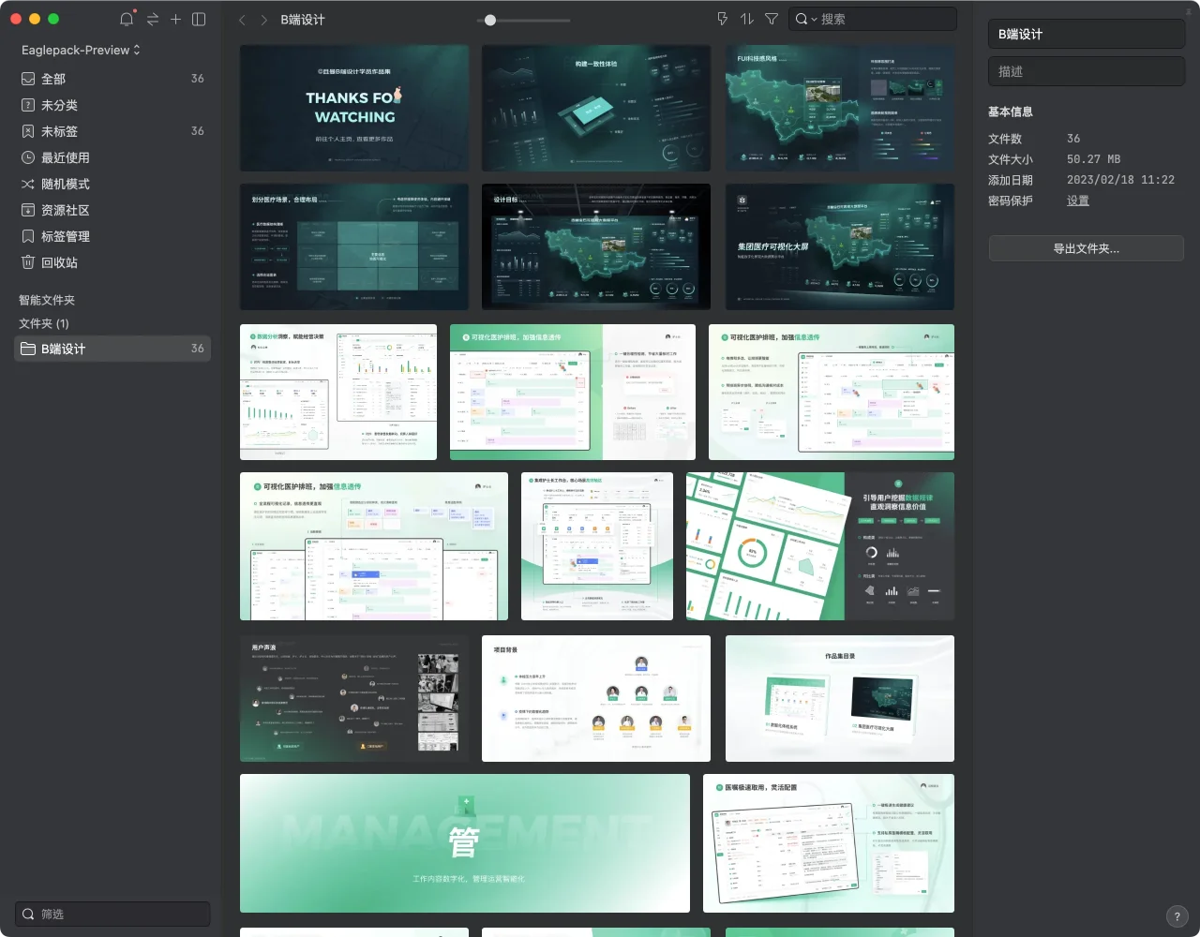The height and width of the screenshot is (937, 1200).
Task: Click the 设置 password protection link
Action: [x=1078, y=201]
